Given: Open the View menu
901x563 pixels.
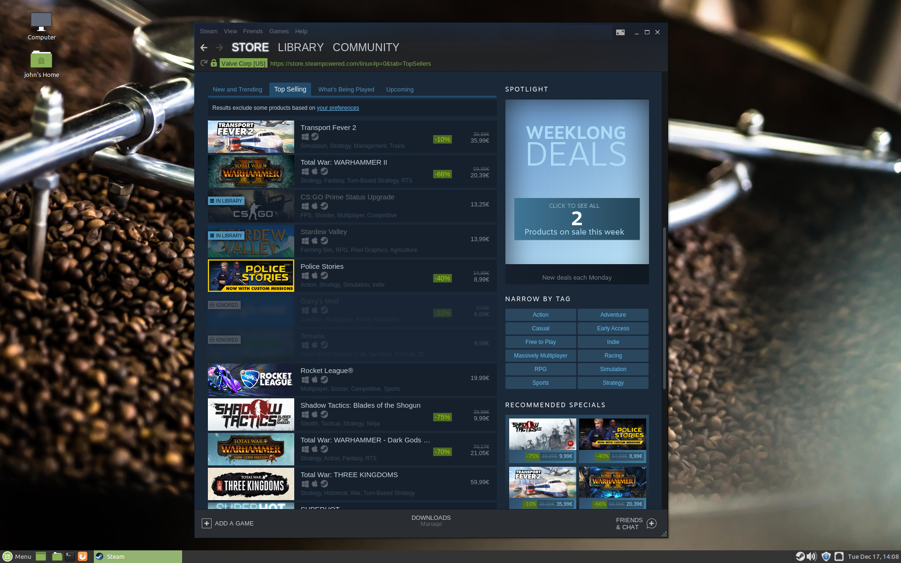Looking at the screenshot, I should pyautogui.click(x=230, y=31).
